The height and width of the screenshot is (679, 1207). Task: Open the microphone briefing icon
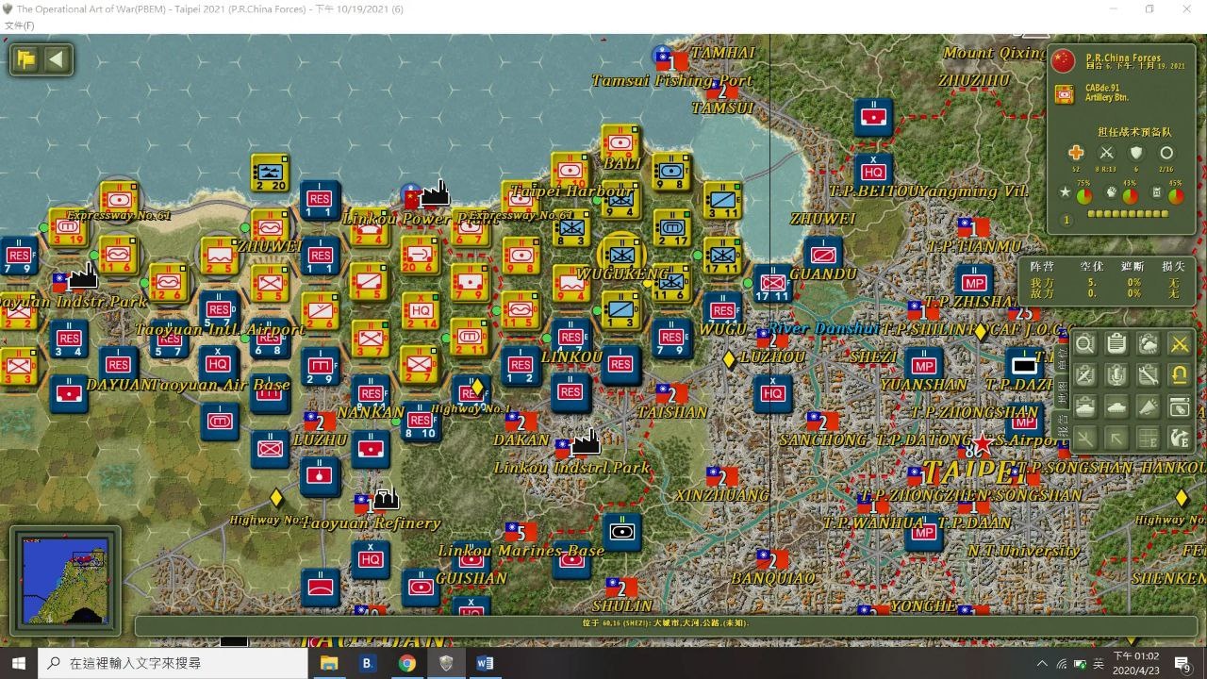click(1116, 376)
